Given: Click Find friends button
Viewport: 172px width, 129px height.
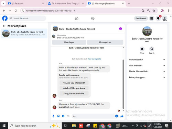Looking at the screenshot, I should (141, 19).
